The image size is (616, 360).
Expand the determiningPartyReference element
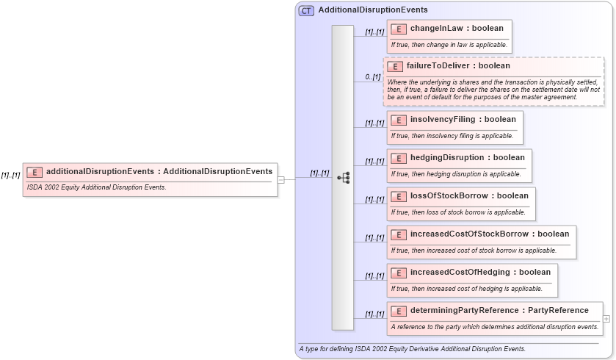point(606,319)
